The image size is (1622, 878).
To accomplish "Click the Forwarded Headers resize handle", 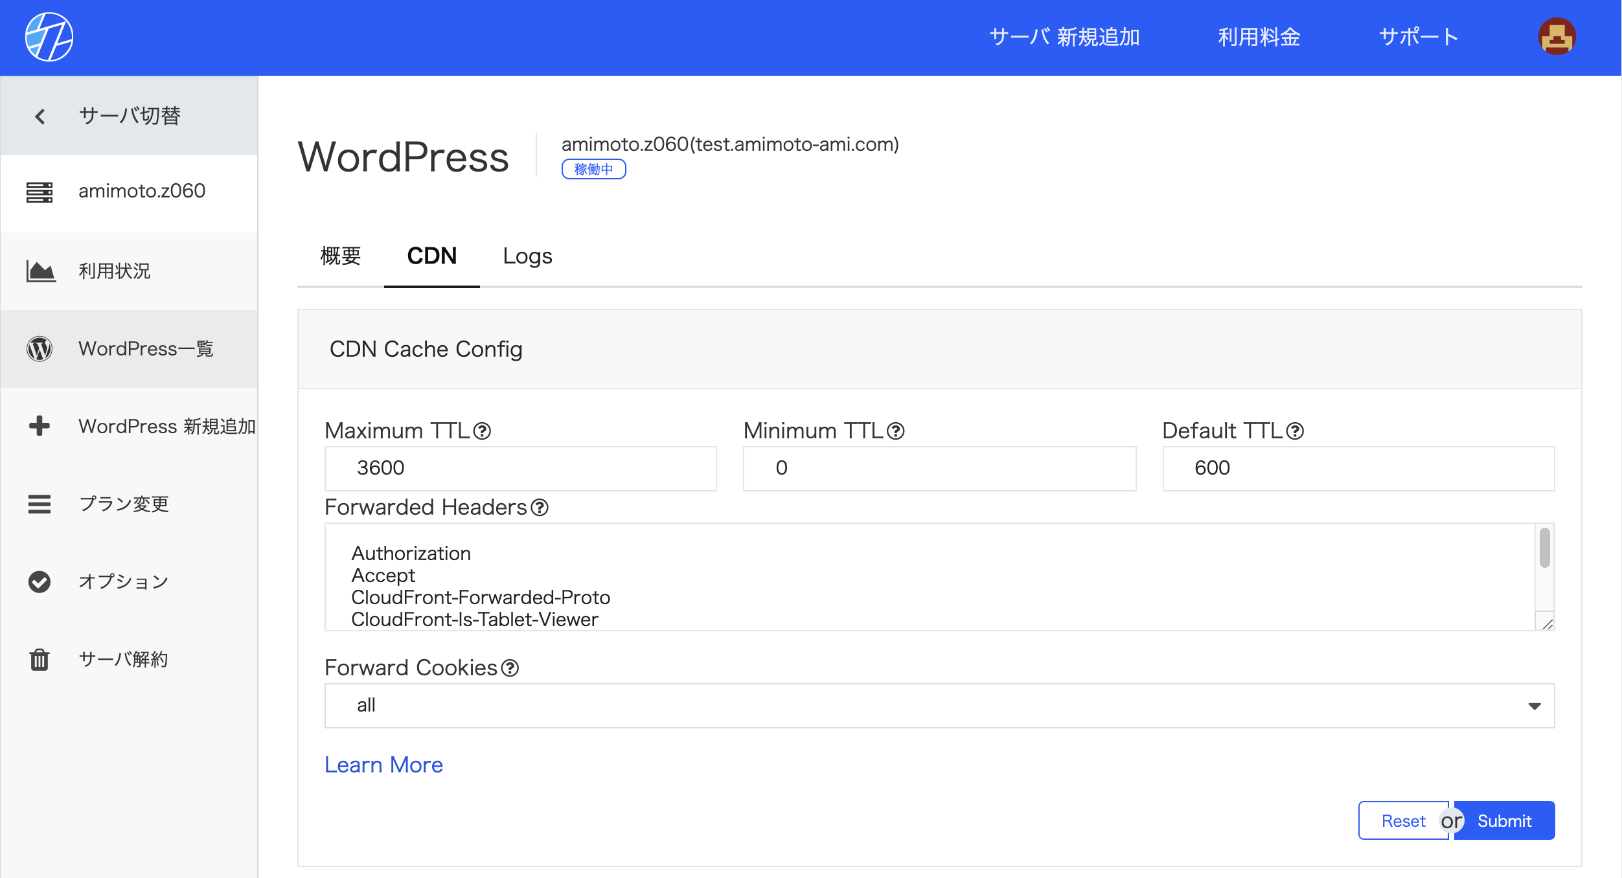I will click(1548, 624).
